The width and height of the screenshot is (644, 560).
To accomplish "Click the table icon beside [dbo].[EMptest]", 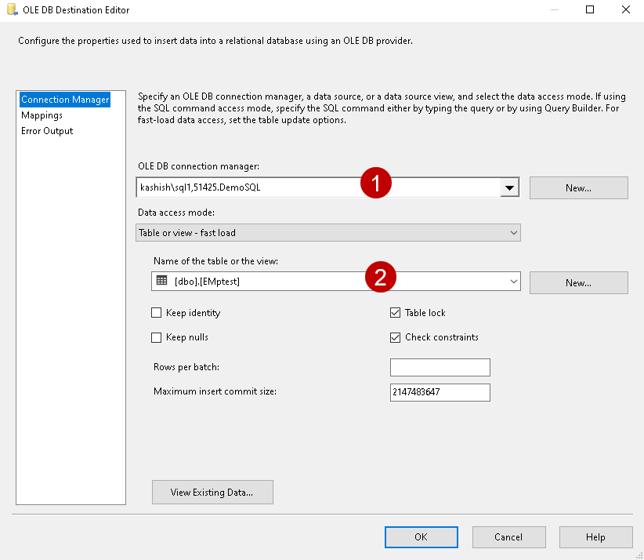I will coord(162,281).
